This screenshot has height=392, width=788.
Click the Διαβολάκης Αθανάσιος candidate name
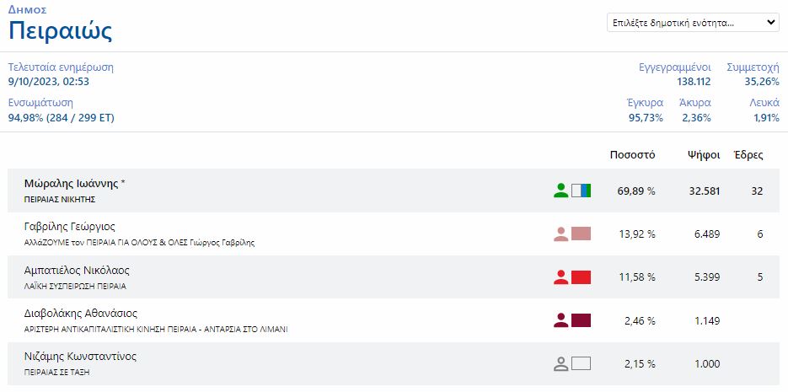coord(80,314)
